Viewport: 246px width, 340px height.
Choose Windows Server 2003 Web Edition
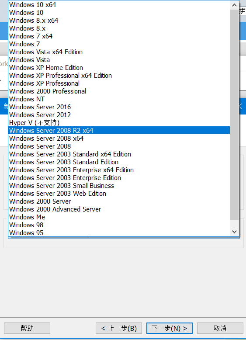pos(119,194)
